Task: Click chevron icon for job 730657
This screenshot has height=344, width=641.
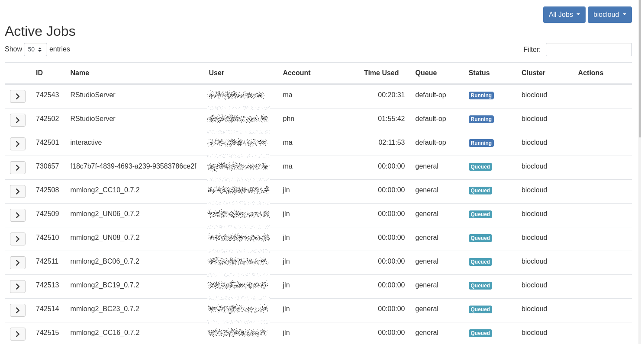Action: point(18,168)
